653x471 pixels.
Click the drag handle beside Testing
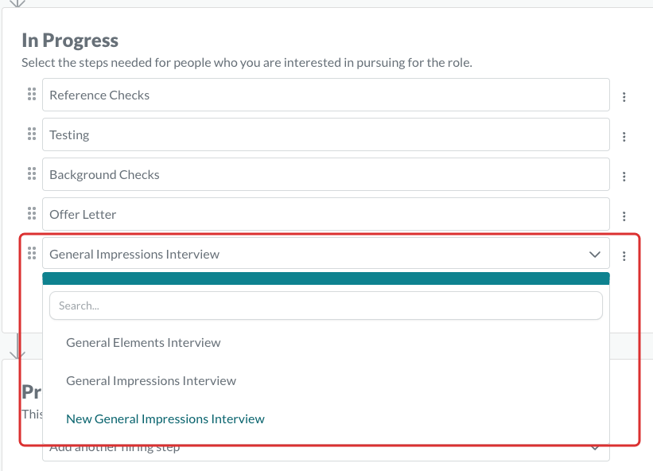pyautogui.click(x=32, y=134)
